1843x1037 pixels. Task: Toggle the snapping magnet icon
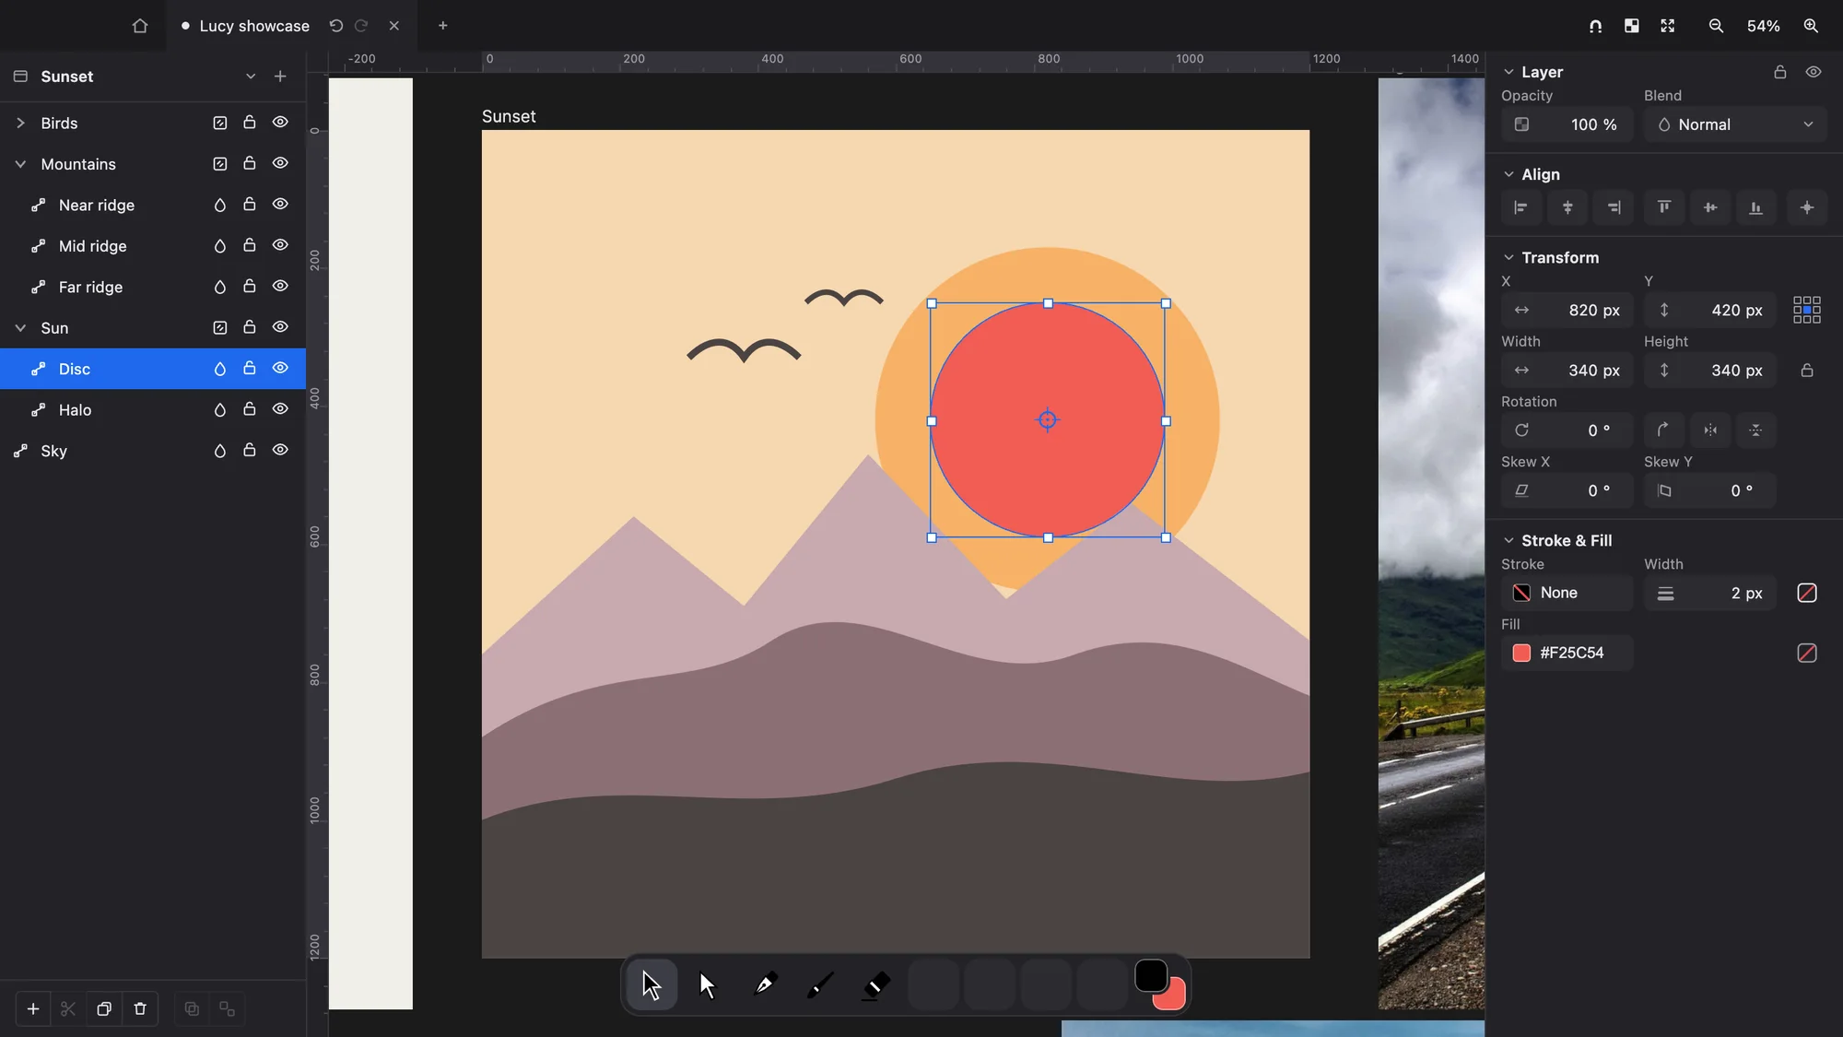1595,26
